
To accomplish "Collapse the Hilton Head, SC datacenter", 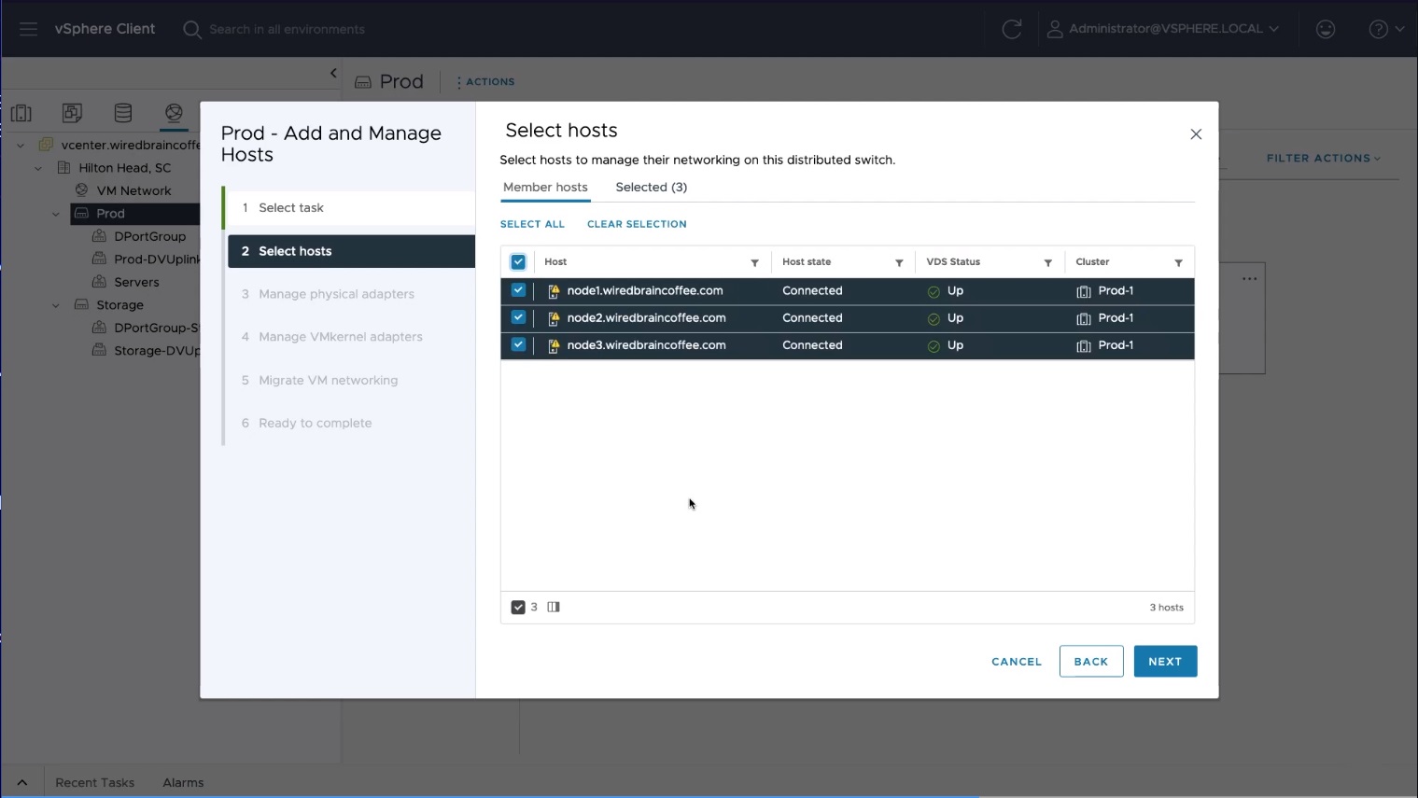I will click(38, 168).
